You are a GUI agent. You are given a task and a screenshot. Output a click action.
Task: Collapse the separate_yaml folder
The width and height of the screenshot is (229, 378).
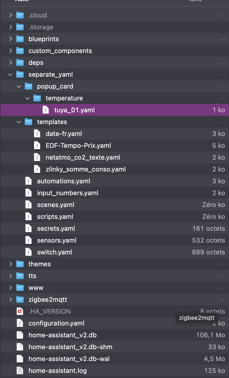[10, 75]
